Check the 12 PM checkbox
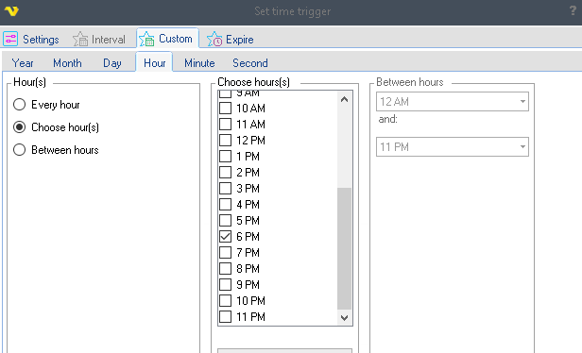The height and width of the screenshot is (353, 582). [225, 140]
